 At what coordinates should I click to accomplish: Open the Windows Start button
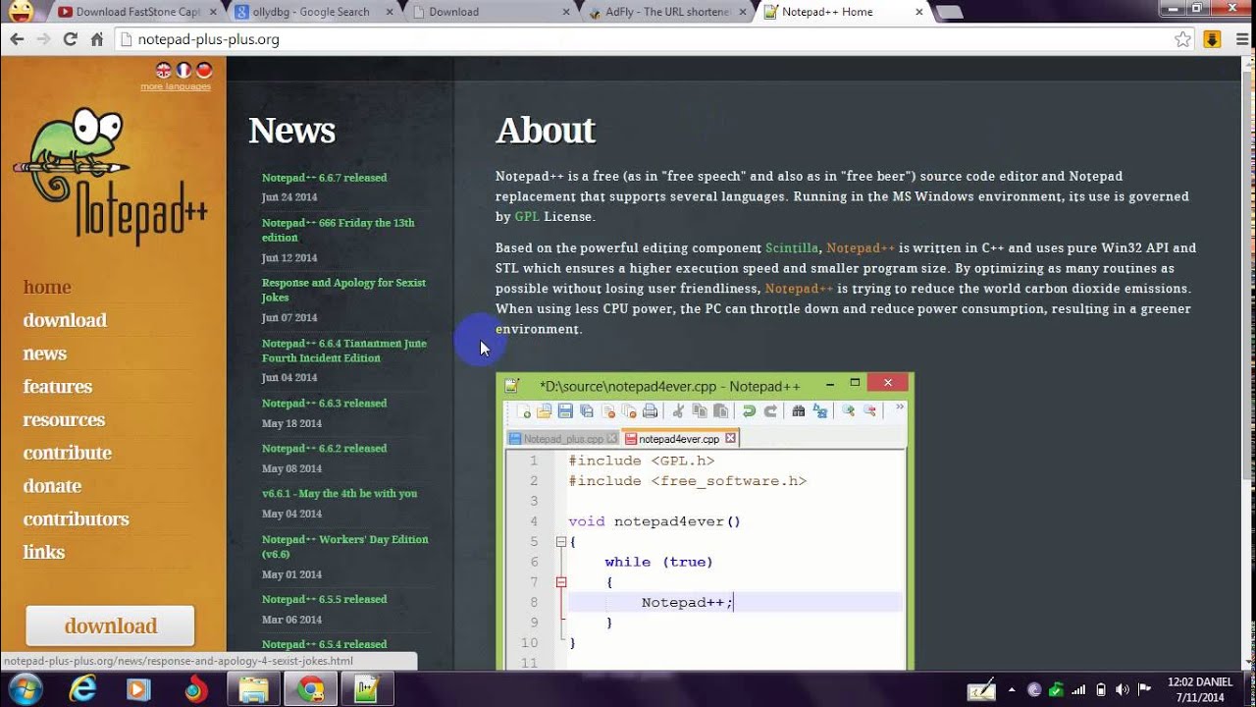pyautogui.click(x=25, y=689)
